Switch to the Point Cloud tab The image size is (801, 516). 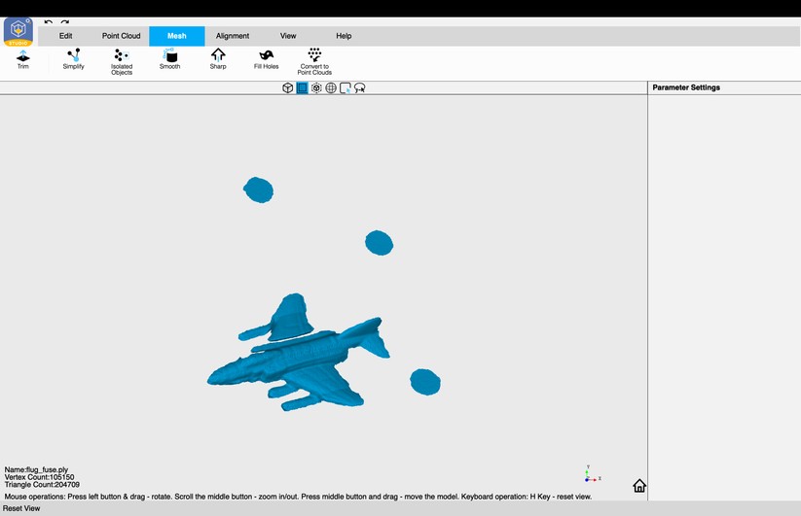pos(122,36)
